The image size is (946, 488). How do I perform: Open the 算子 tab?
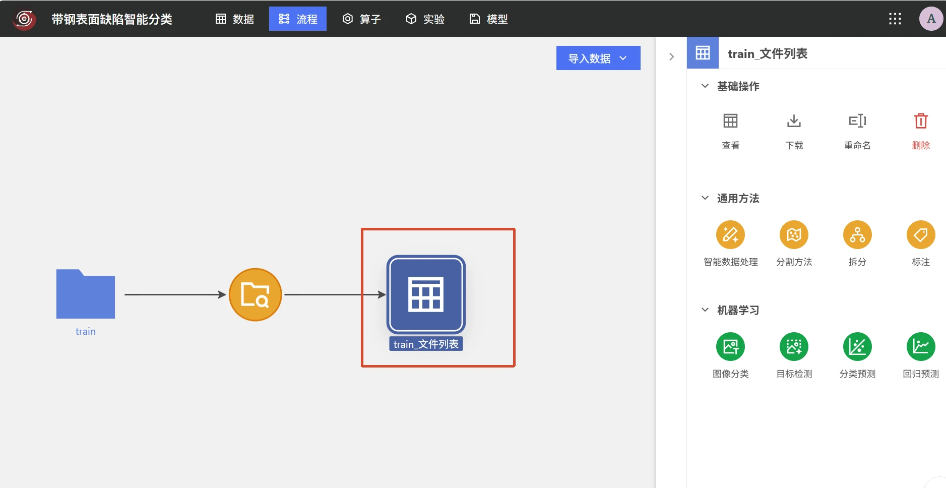coord(361,19)
